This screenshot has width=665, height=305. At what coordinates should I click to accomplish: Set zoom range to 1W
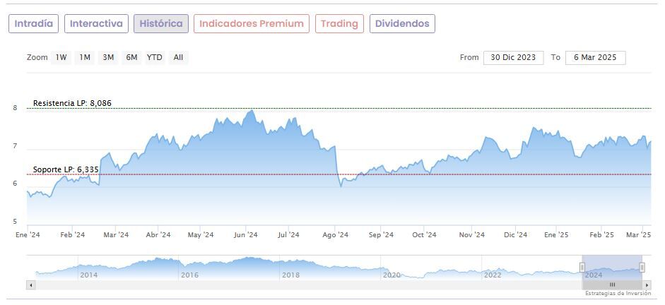tap(61, 58)
